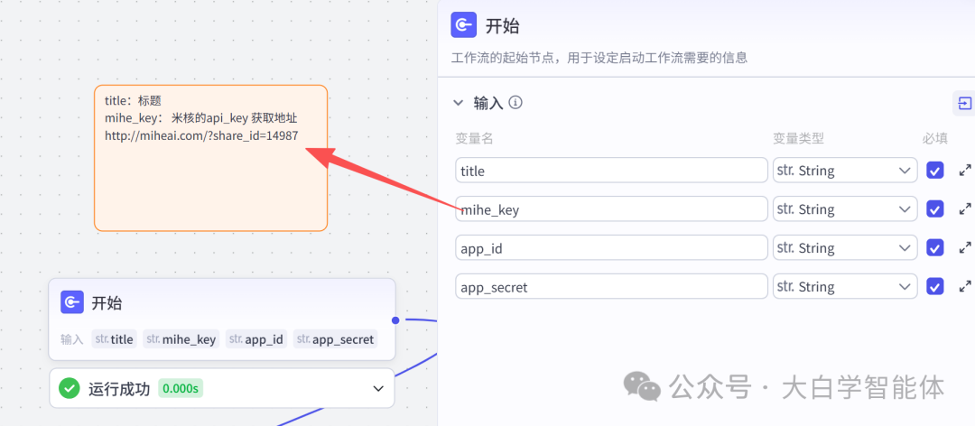Screen dimensions: 975x426
Task: Click the str.mihe_key tag on 开始 node
Action: [x=181, y=339]
